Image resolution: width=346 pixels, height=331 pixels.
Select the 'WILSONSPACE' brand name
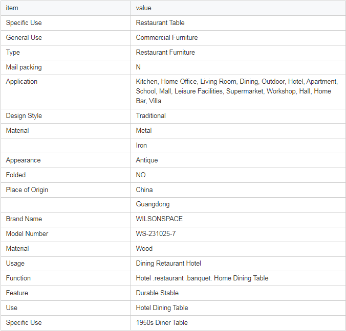click(x=159, y=219)
